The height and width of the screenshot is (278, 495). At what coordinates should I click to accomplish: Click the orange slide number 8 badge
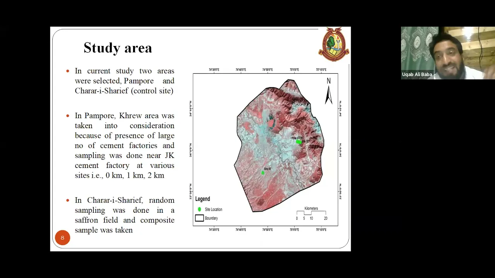62,238
